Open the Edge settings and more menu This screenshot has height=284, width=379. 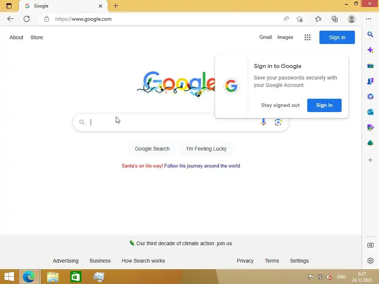click(368, 19)
